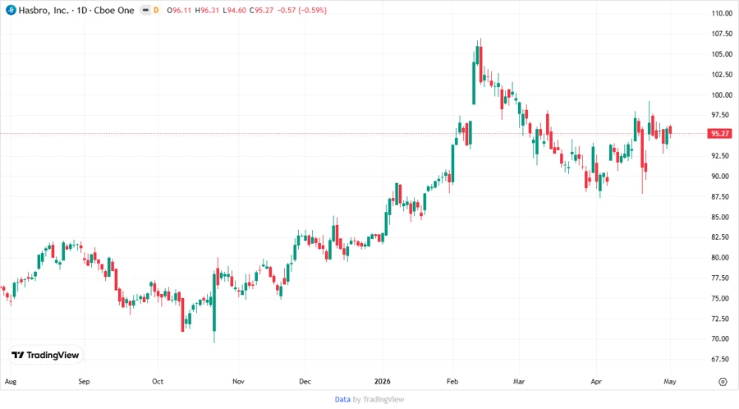Click the 97.50 price axis label
739x409 pixels.
pyautogui.click(x=722, y=115)
